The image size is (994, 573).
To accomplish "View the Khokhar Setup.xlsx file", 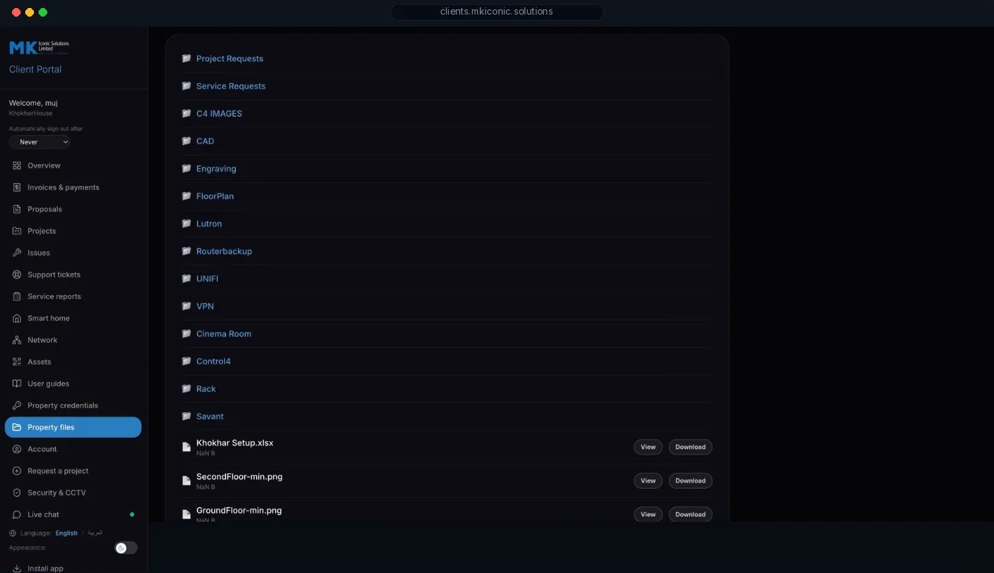I will [x=648, y=447].
